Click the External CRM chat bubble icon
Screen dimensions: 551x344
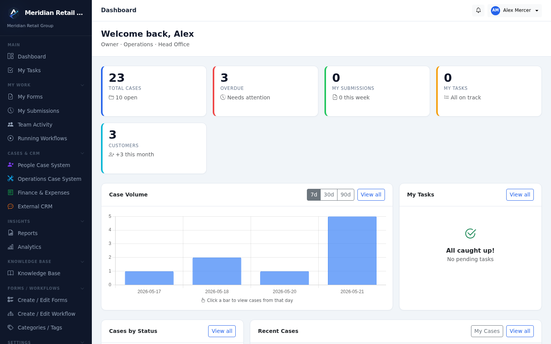(11, 206)
